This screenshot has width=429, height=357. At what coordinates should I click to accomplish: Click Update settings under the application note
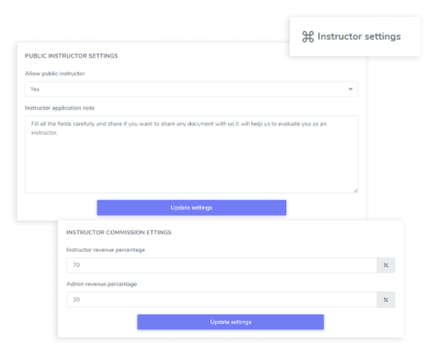192,208
